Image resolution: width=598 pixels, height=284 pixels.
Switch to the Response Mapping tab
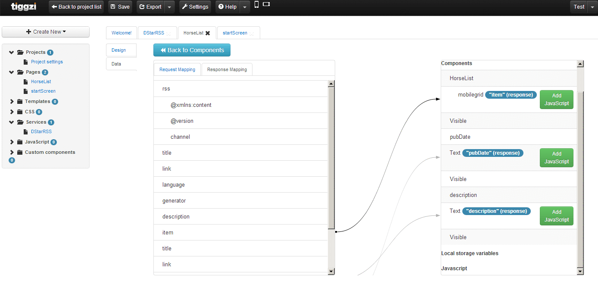point(227,69)
